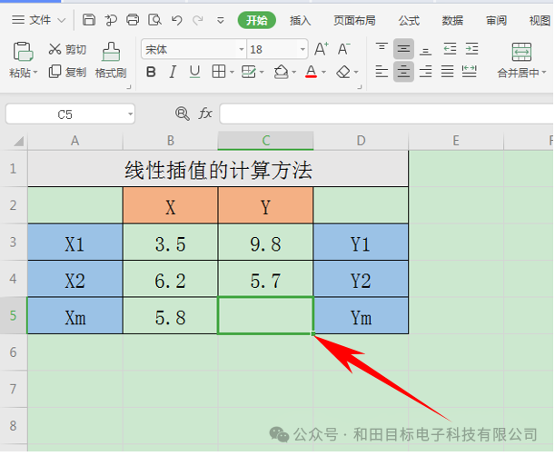Image resolution: width=555 pixels, height=456 pixels.
Task: Decrease indent icon
Action: pyautogui.click(x=450, y=48)
